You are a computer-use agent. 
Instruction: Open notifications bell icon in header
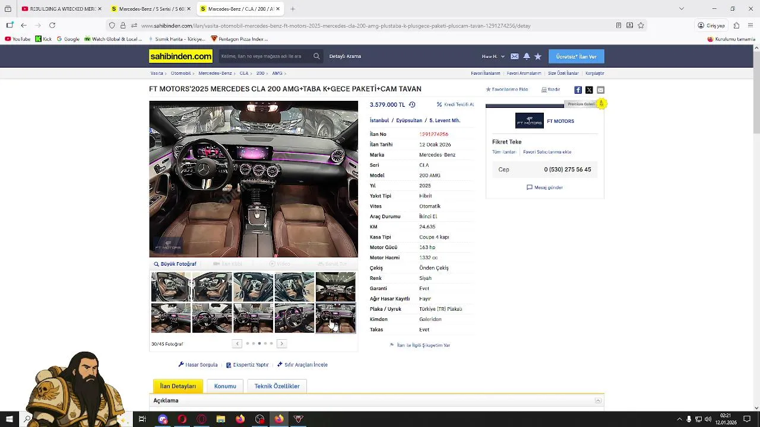[526, 56]
